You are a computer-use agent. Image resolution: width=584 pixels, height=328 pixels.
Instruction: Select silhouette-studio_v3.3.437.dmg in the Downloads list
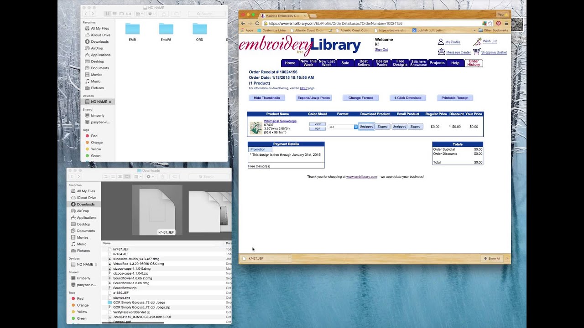click(136, 259)
